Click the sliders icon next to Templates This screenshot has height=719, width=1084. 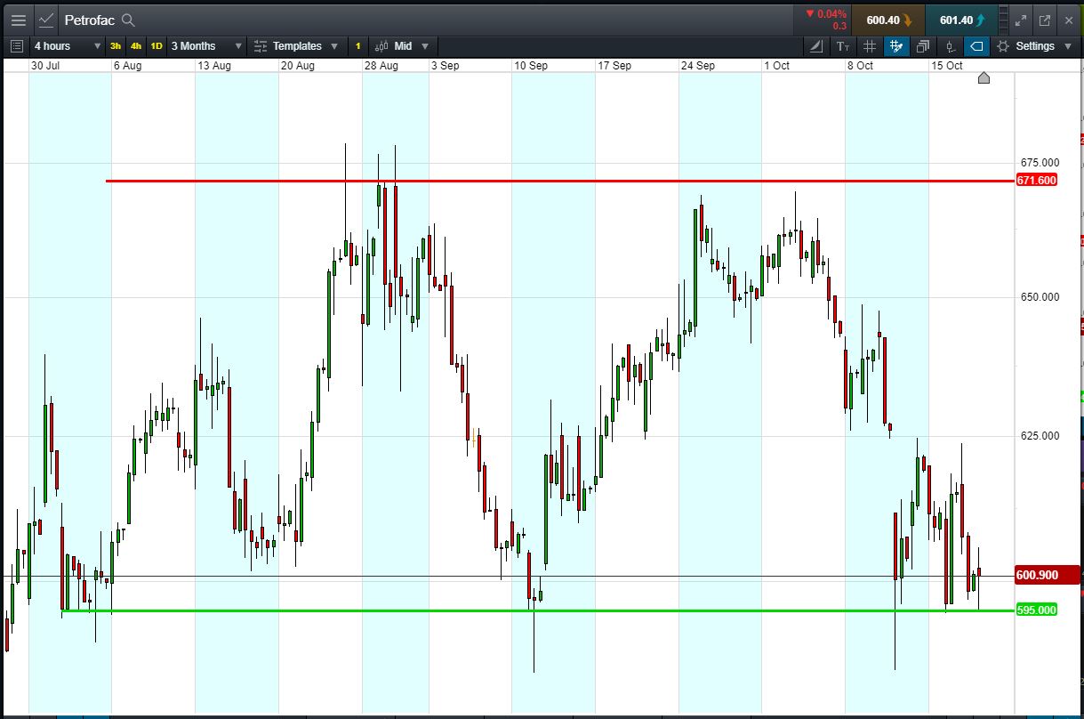tap(261, 46)
